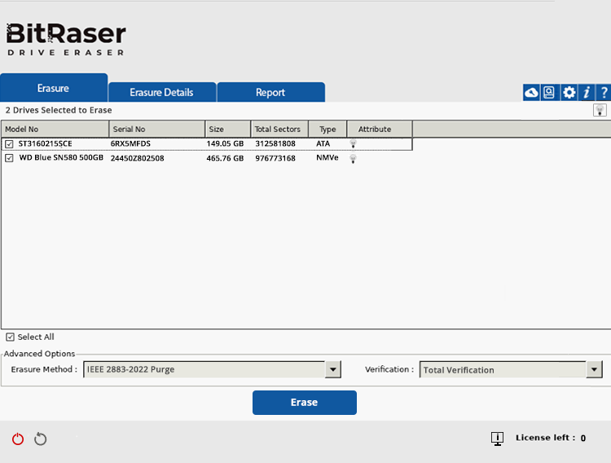The height and width of the screenshot is (463, 611).
Task: Open the Verification dropdown arrow
Action: pyautogui.click(x=594, y=369)
